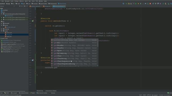
Task: Open the Terminal tool window
Action: tap(52, 93)
